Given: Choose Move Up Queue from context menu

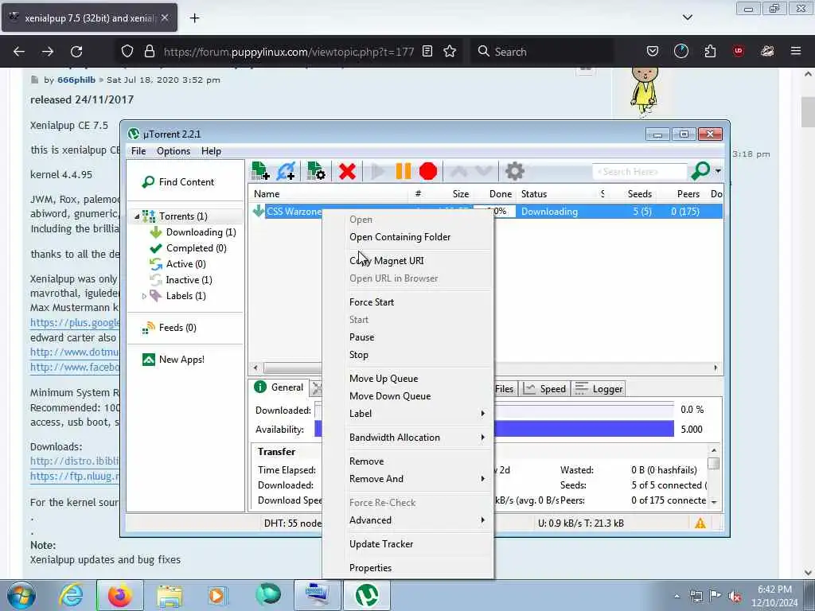Looking at the screenshot, I should 407,379.
